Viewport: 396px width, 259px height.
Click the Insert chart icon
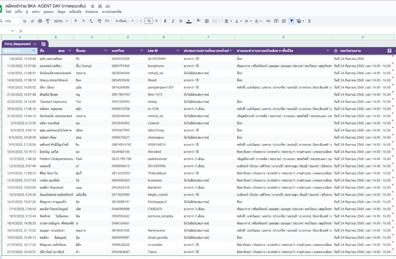(284, 21)
